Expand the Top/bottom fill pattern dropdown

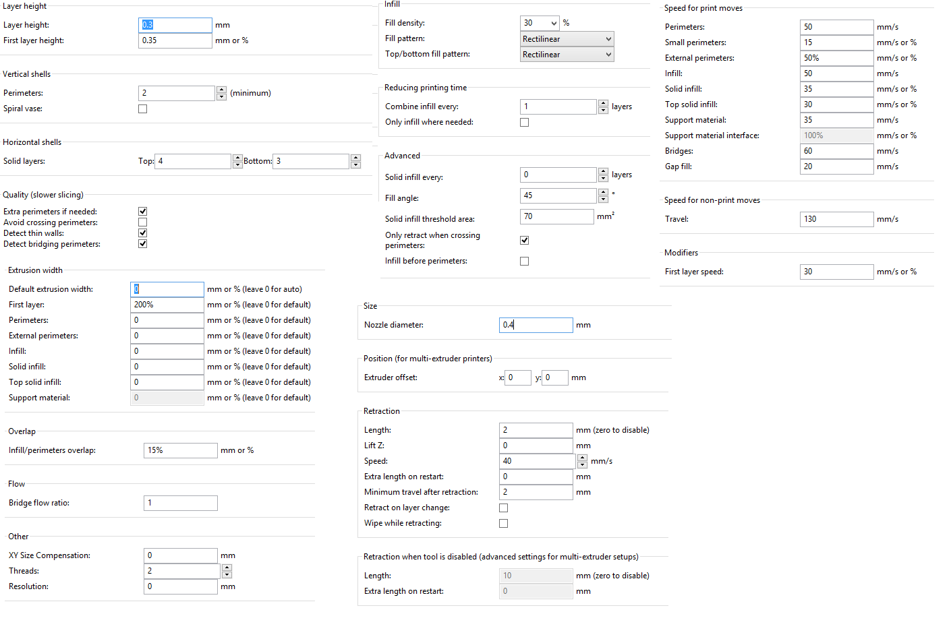(x=608, y=55)
